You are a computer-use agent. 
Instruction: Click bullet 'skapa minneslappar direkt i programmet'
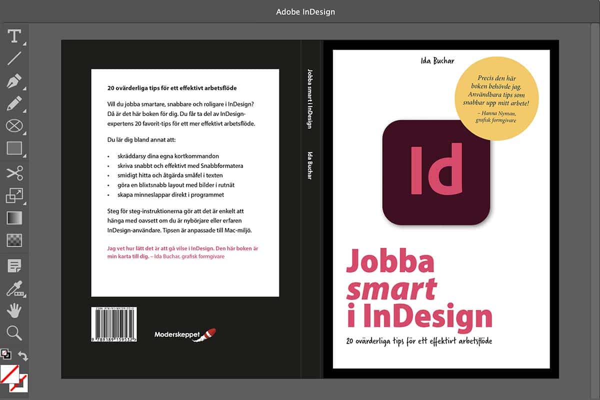click(169, 194)
